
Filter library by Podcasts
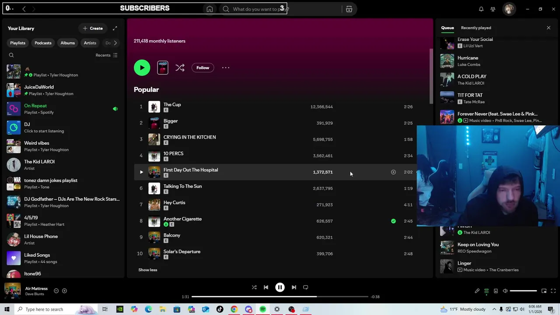(43, 43)
